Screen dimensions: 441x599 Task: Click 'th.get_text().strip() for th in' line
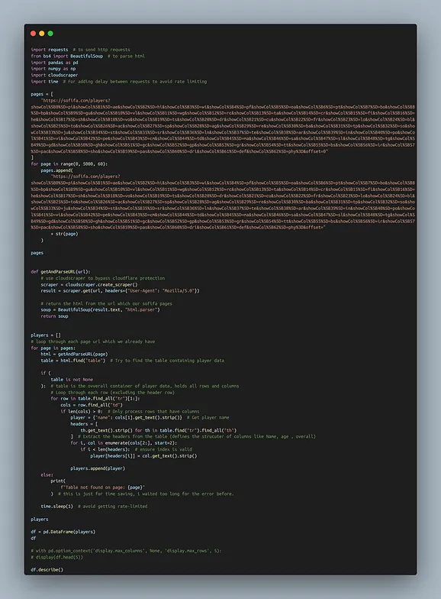pos(159,431)
